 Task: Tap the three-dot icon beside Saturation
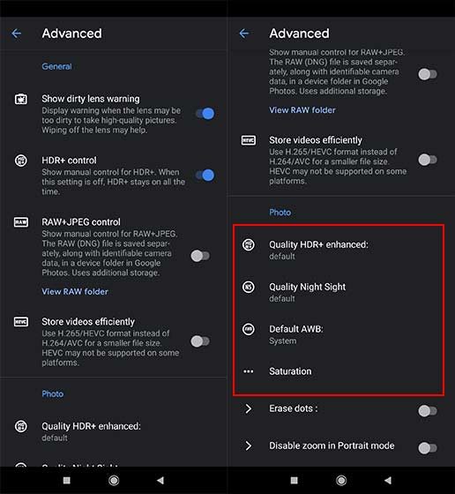click(249, 371)
